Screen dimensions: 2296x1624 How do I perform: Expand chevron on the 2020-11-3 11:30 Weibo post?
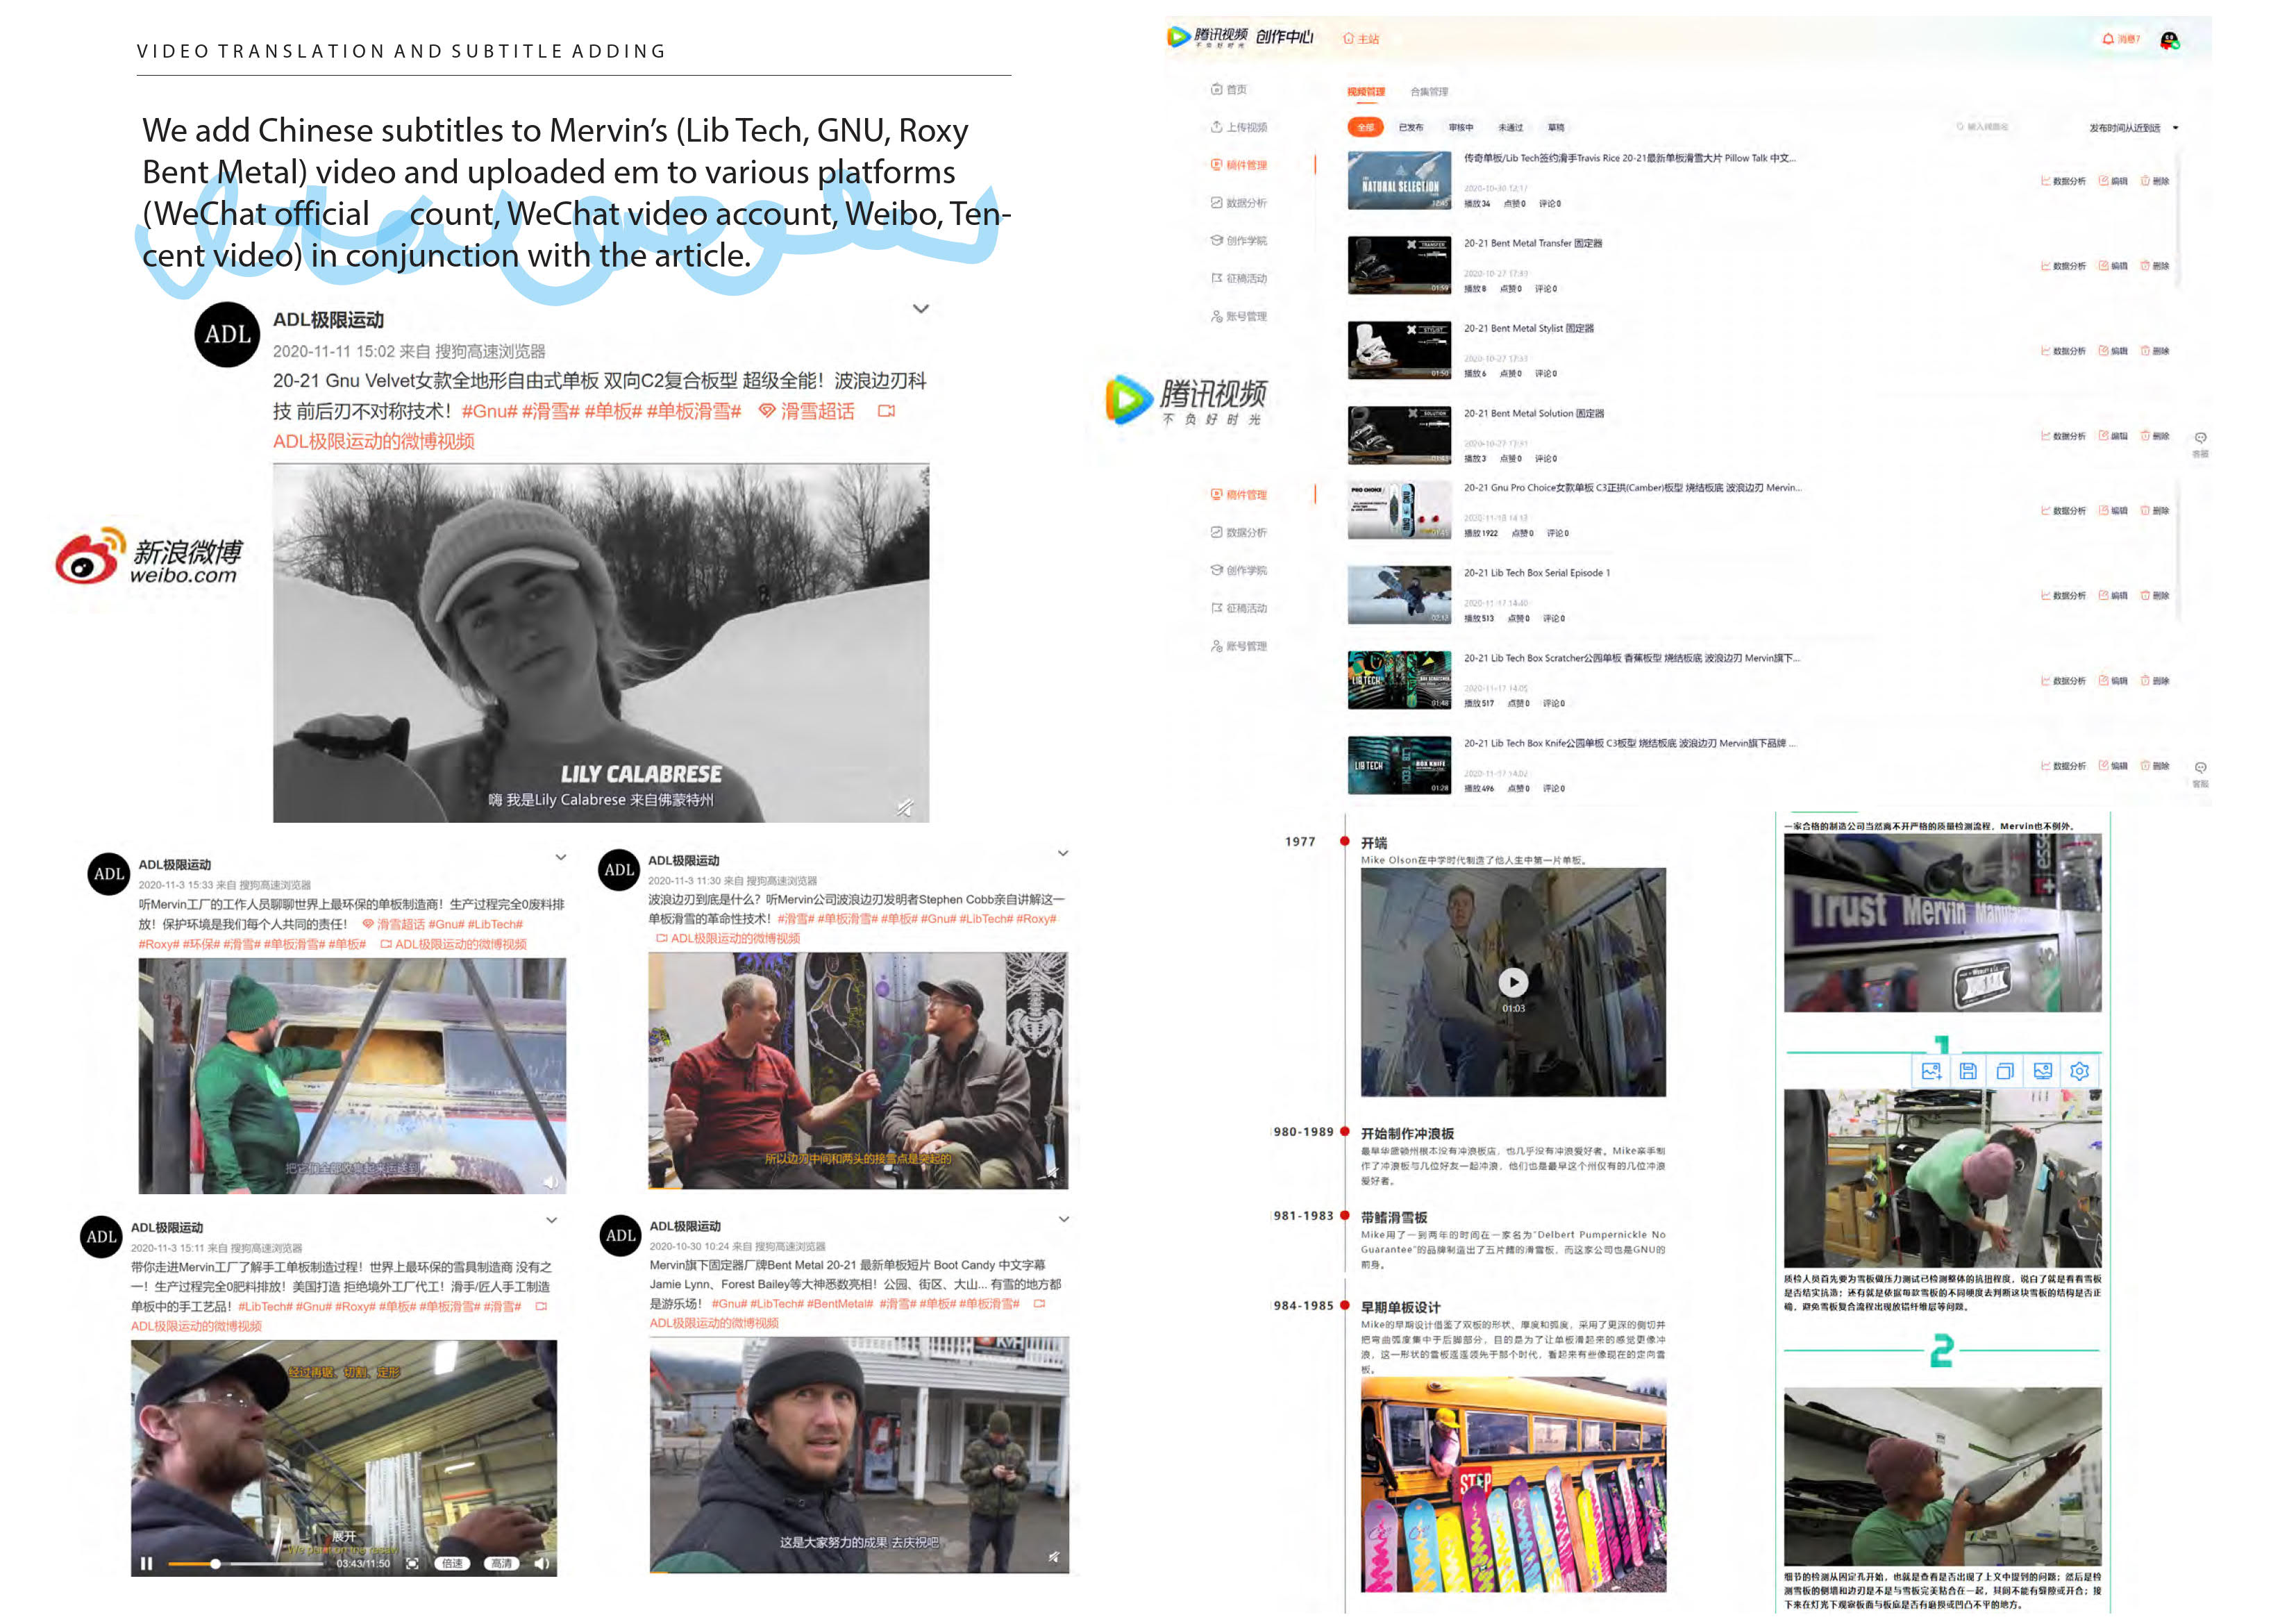coord(1063,853)
